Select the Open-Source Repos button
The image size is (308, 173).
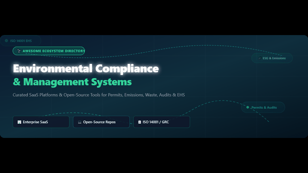(x=102, y=122)
